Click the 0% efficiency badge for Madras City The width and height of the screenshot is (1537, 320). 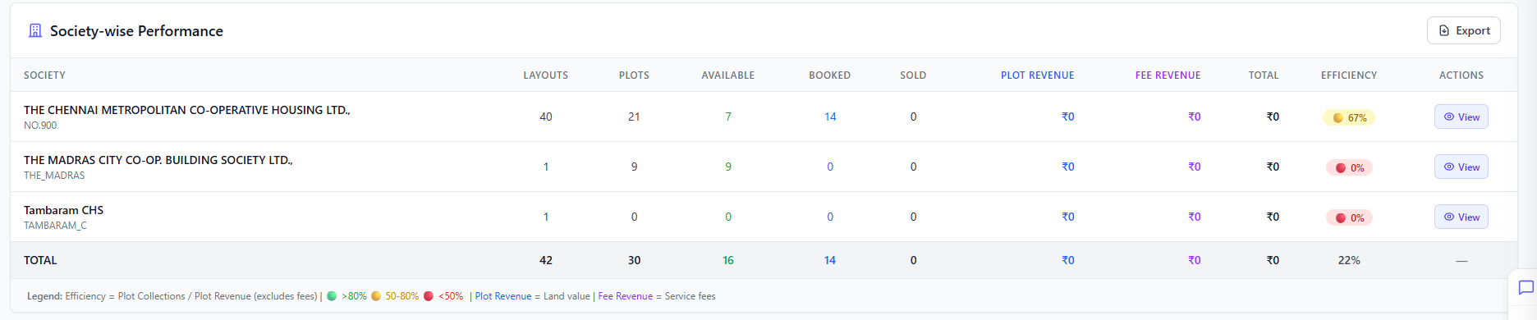coord(1349,167)
